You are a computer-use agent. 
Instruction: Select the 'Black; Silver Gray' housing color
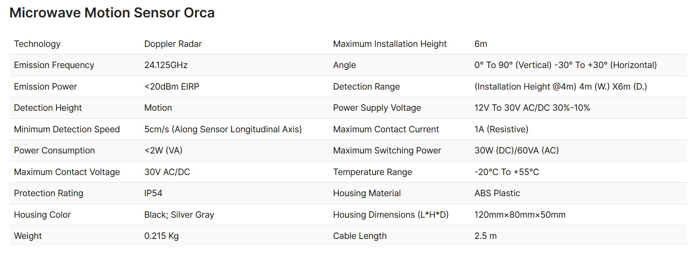tap(179, 215)
